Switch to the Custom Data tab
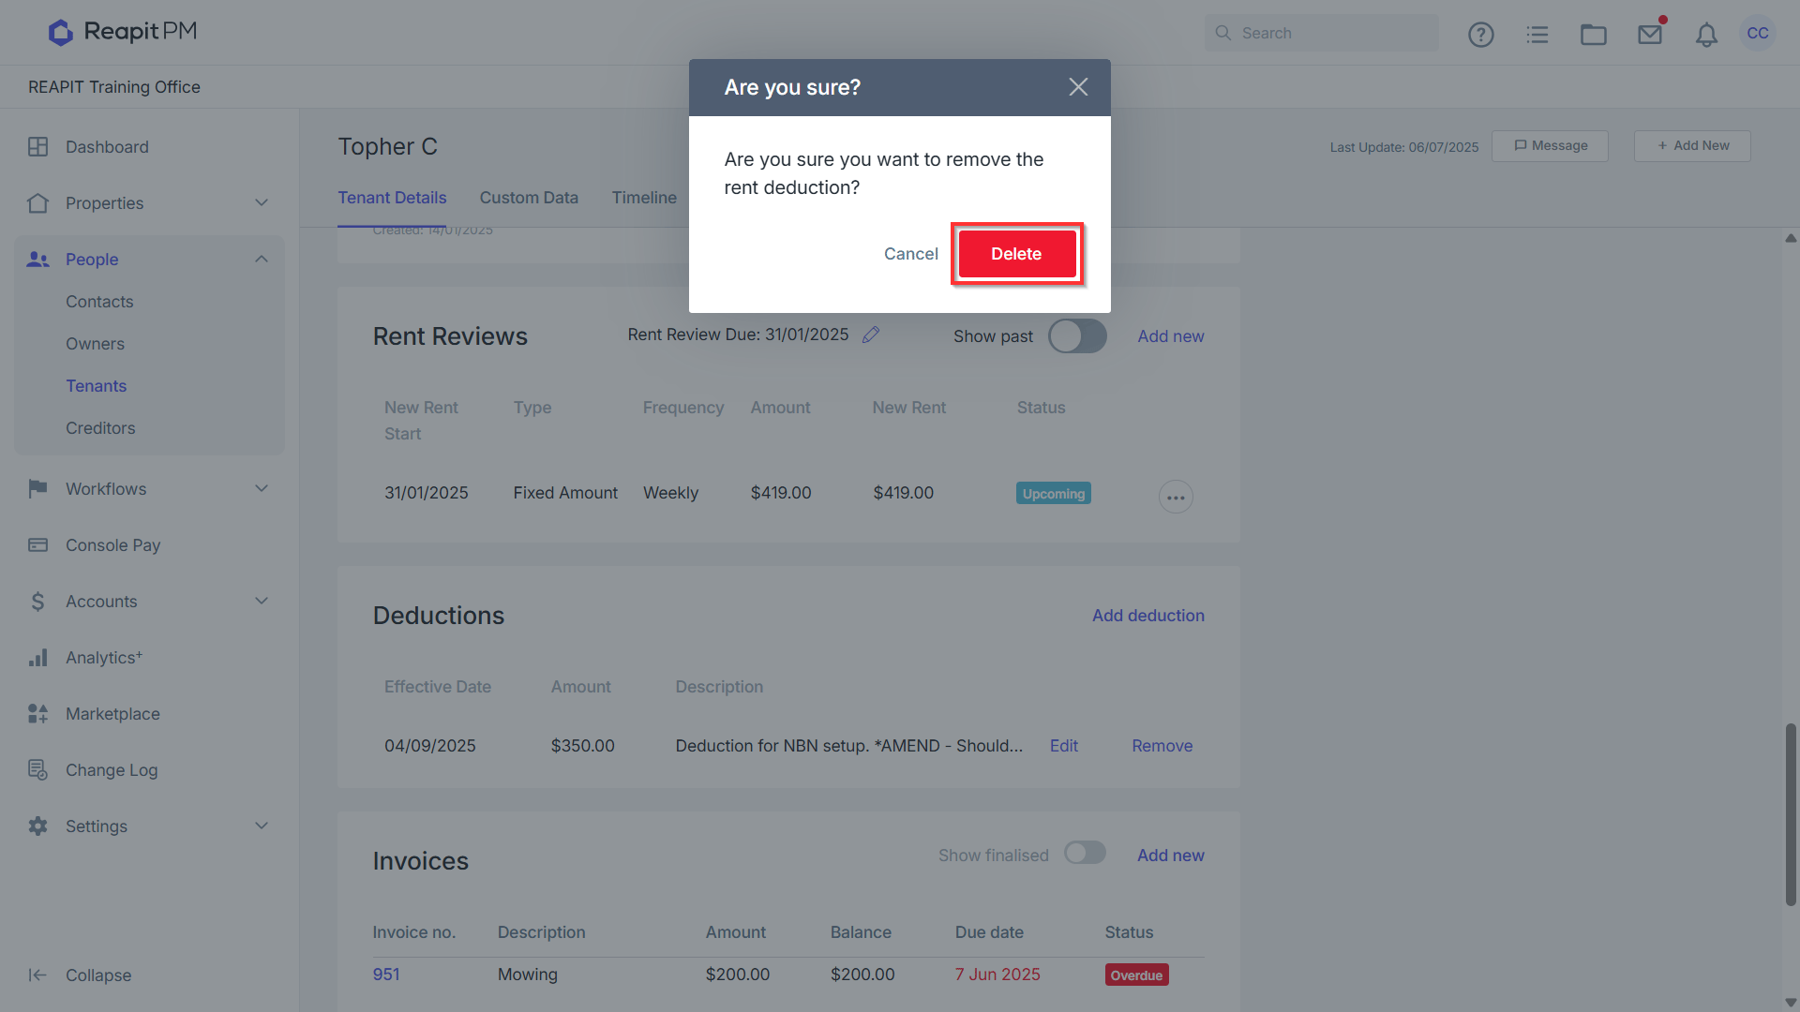1800x1012 pixels. [529, 198]
